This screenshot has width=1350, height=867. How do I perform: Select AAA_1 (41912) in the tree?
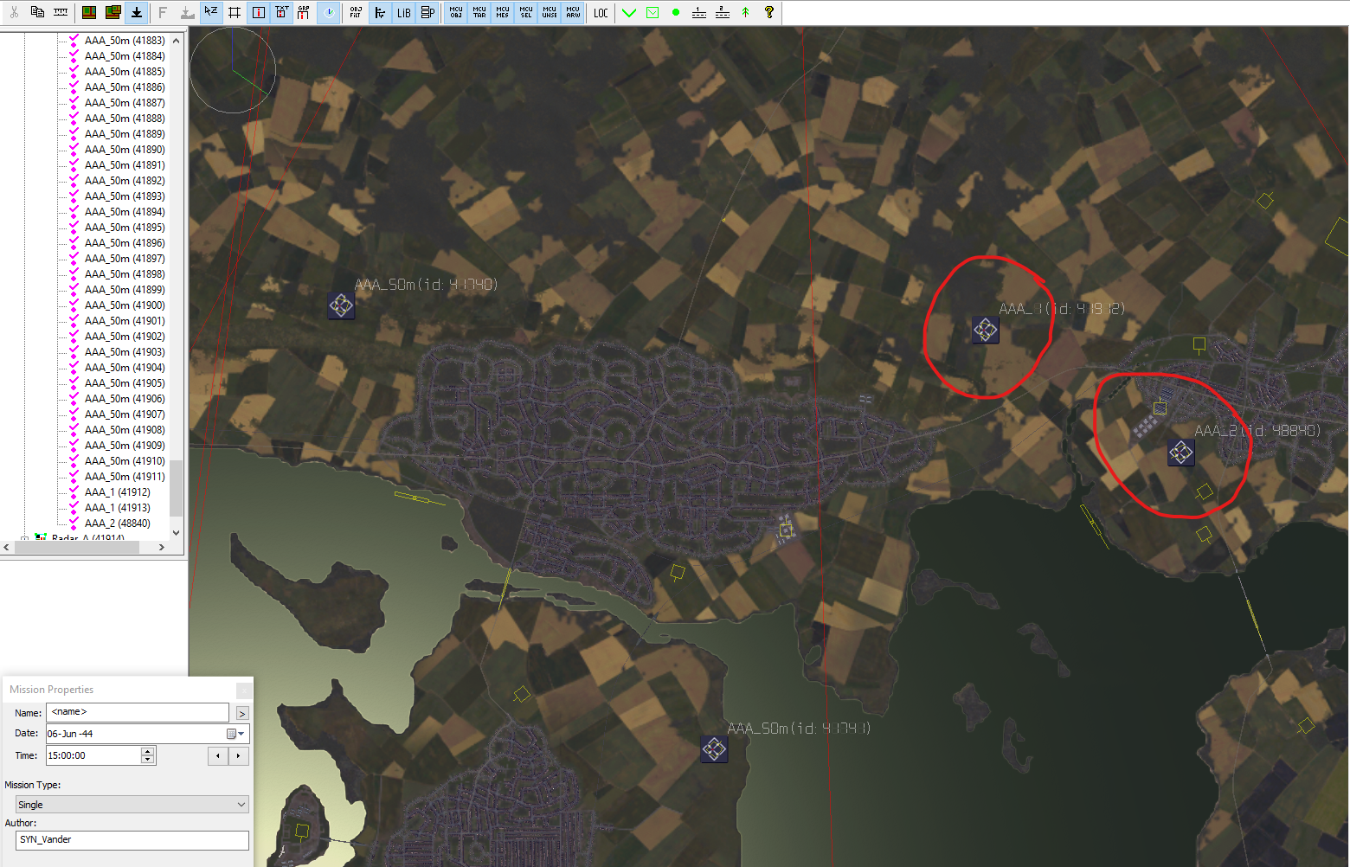[x=118, y=492]
